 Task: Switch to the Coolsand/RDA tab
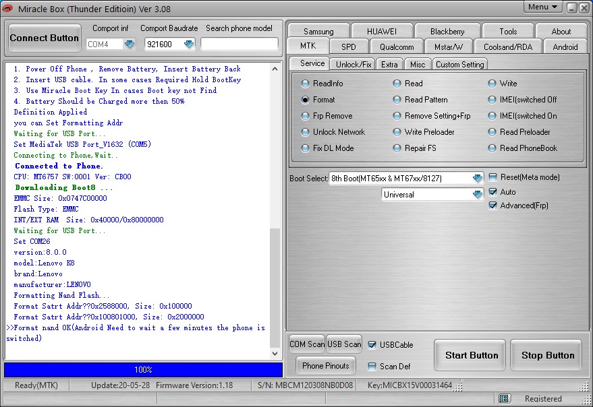point(508,47)
